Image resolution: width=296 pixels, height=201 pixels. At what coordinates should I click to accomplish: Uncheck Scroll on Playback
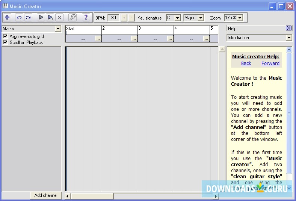(x=5, y=42)
